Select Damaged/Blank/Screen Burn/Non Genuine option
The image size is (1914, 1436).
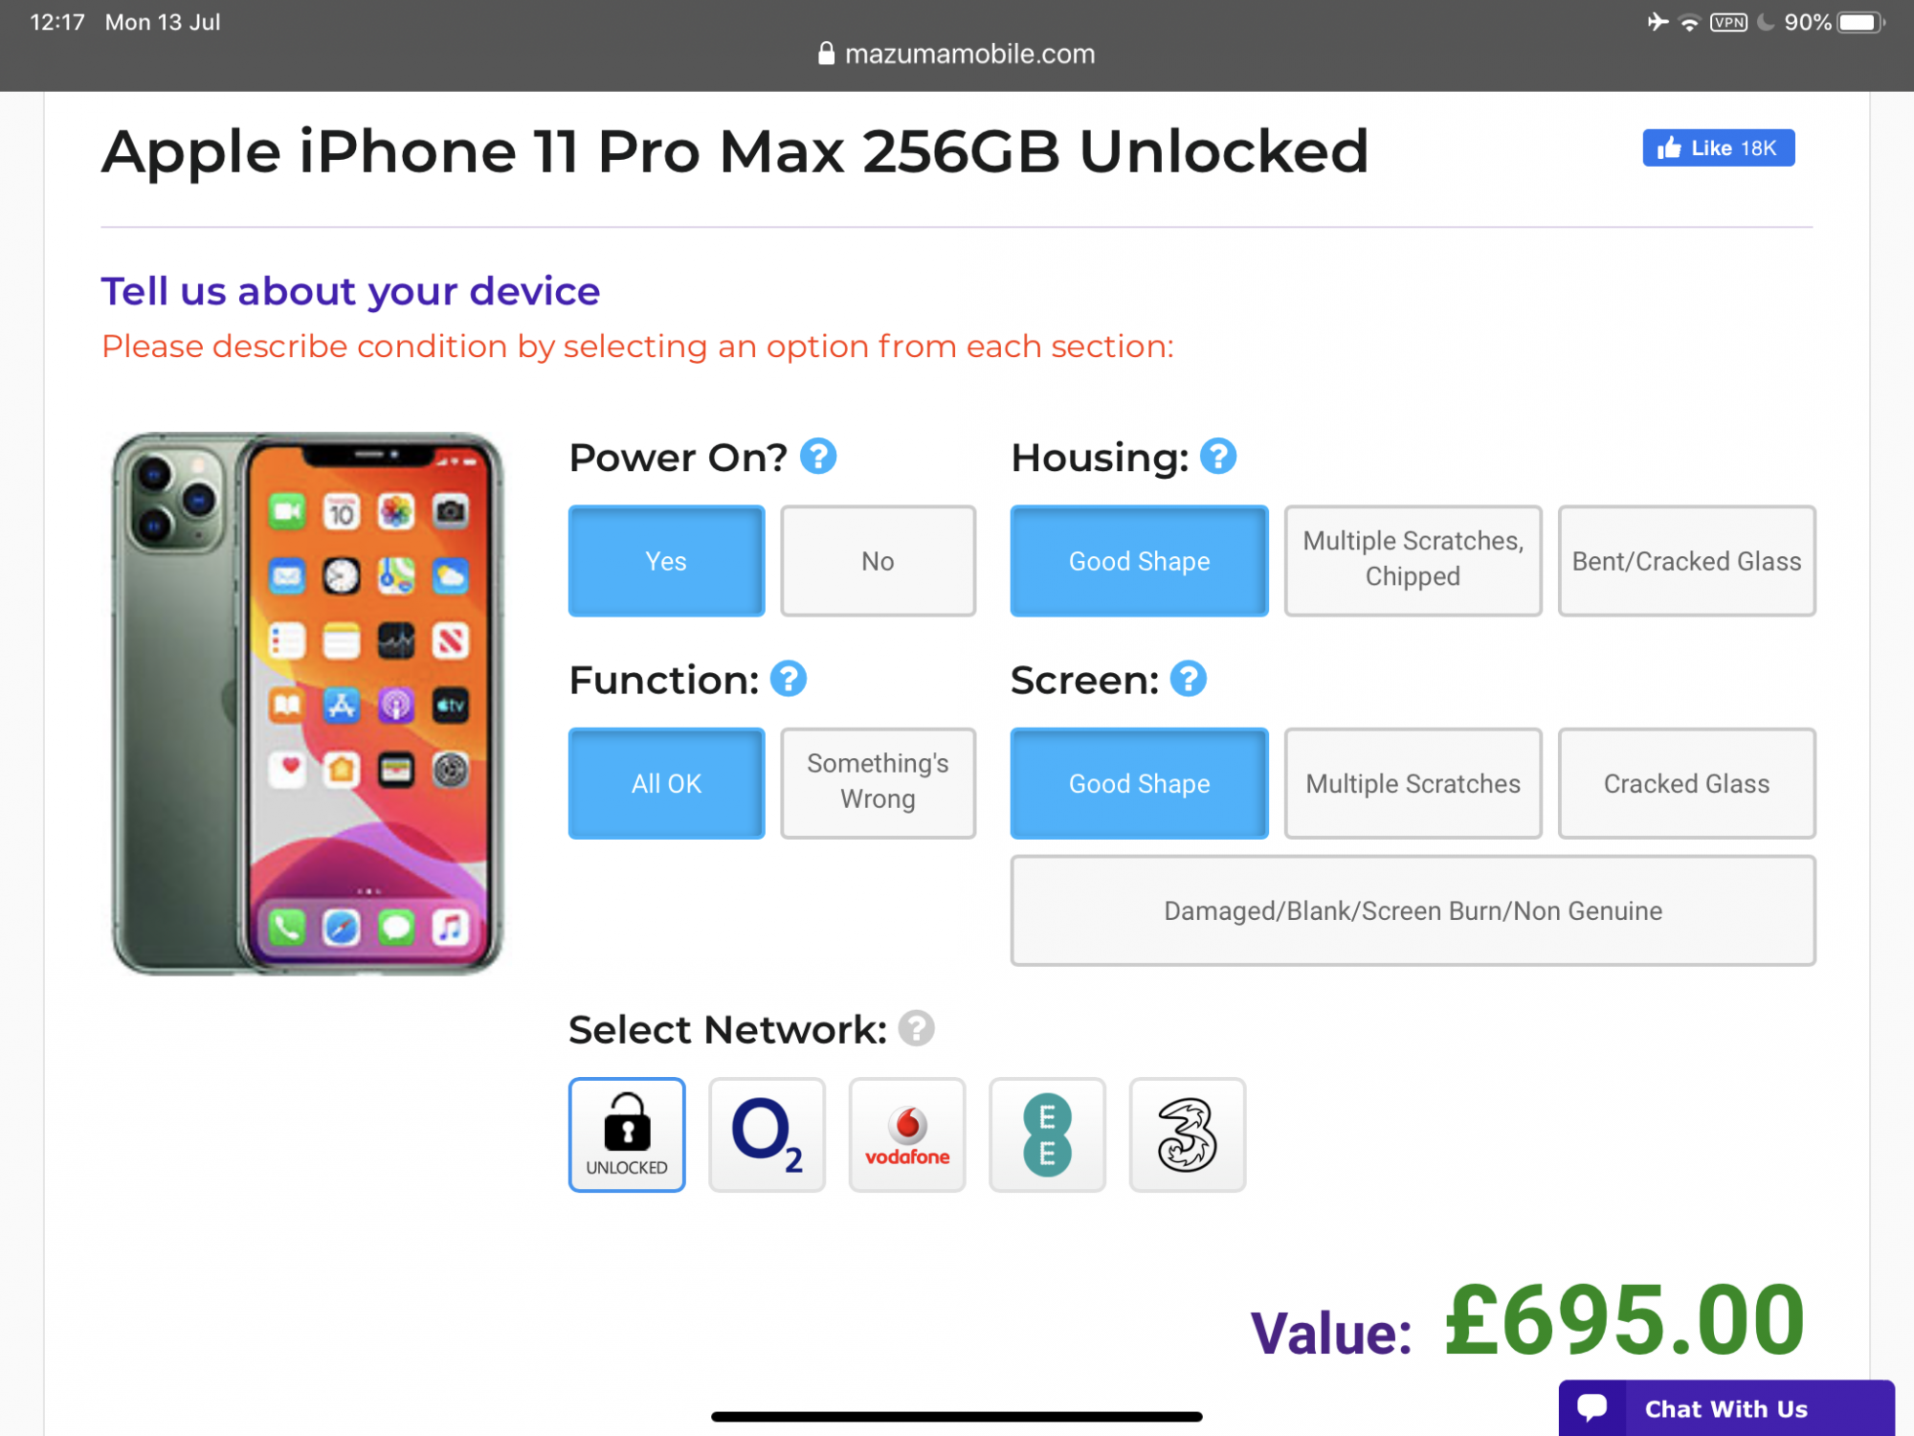(x=1413, y=910)
